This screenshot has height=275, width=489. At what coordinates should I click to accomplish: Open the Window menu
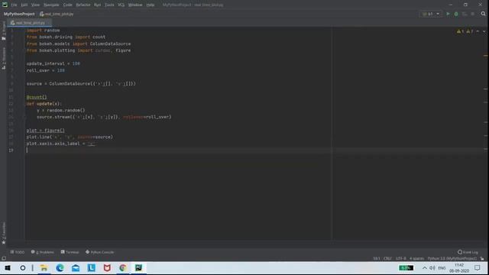[x=135, y=5]
